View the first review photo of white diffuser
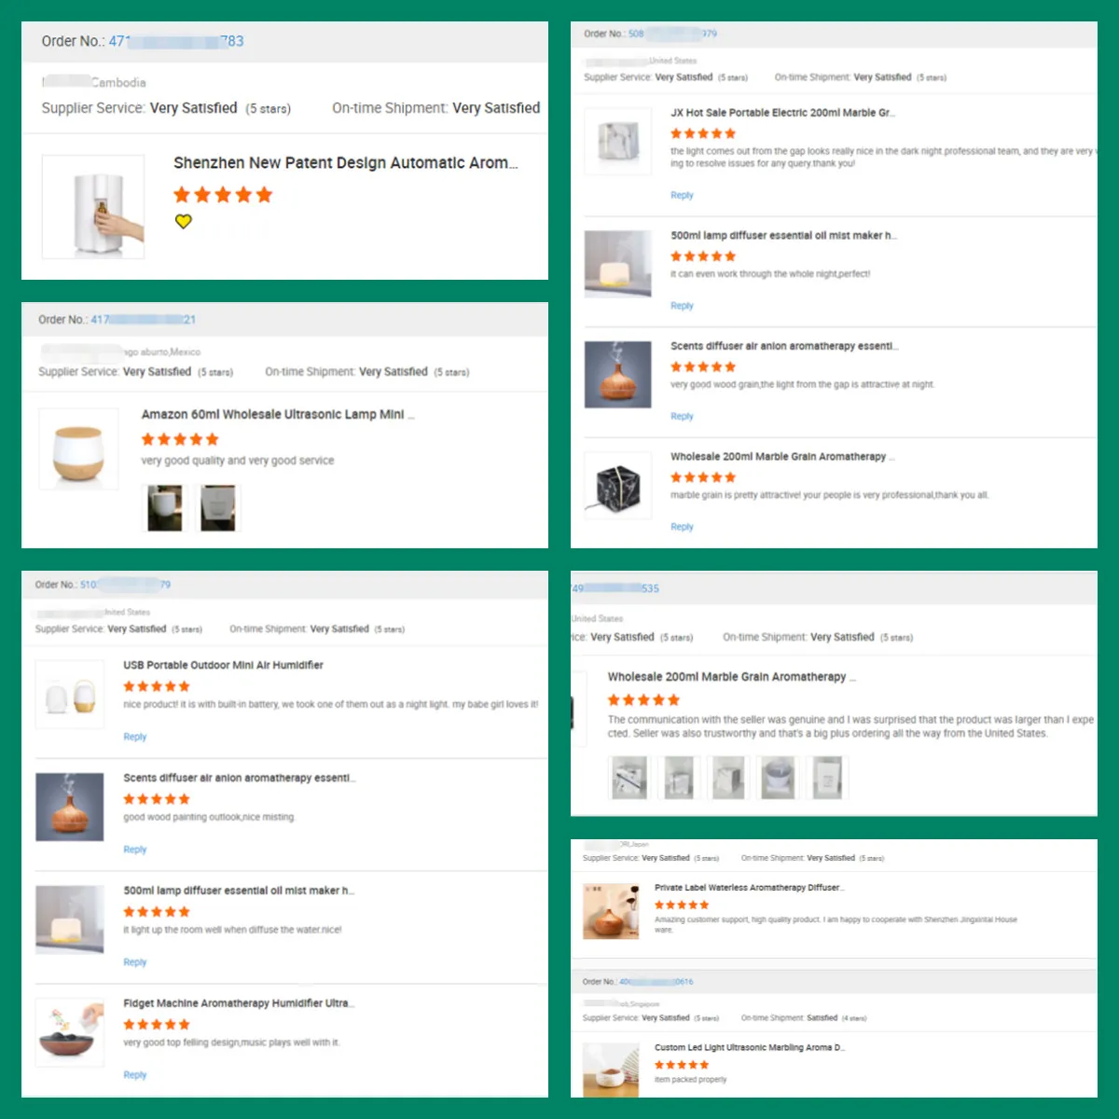This screenshot has height=1119, width=1119. coord(165,508)
